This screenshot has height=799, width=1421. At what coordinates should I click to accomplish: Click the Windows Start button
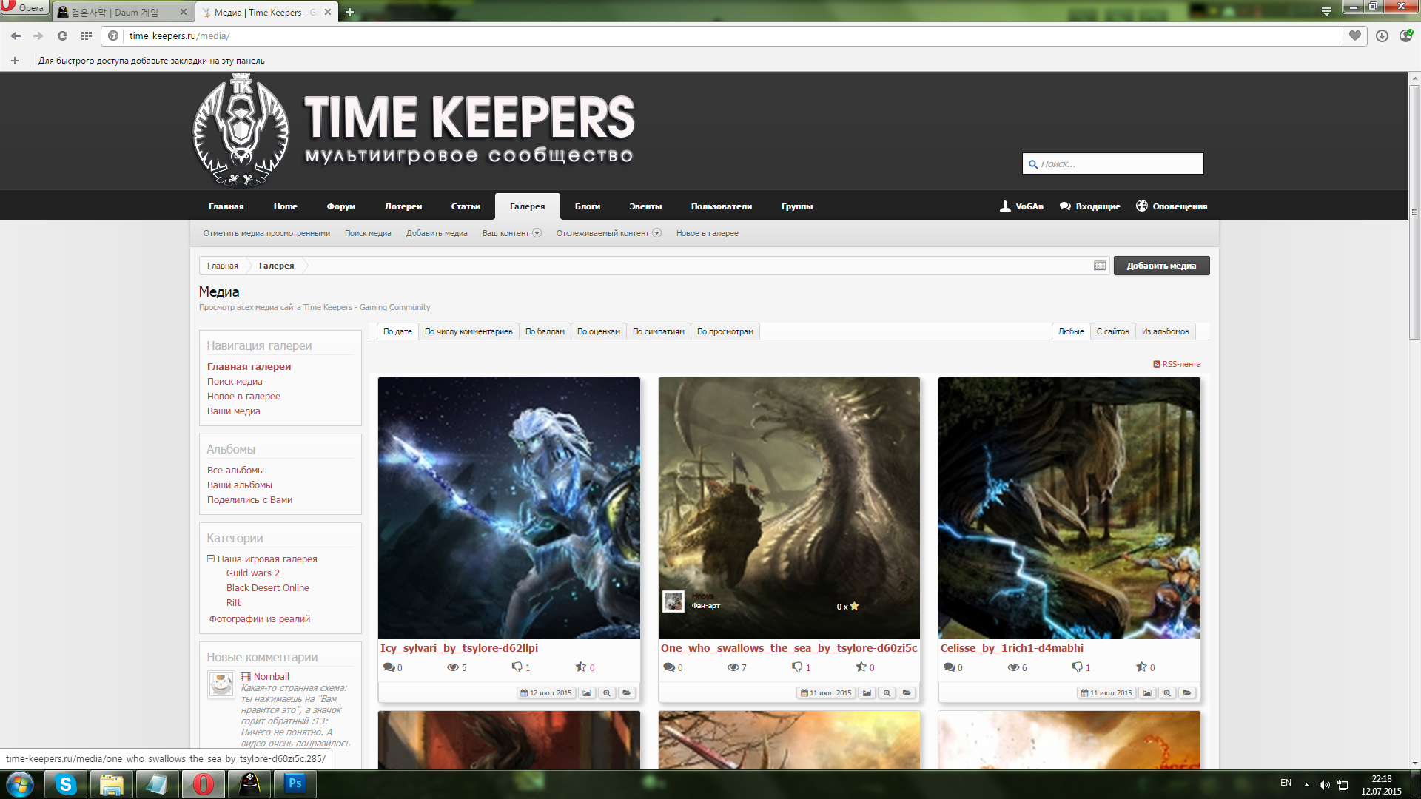pos(20,784)
